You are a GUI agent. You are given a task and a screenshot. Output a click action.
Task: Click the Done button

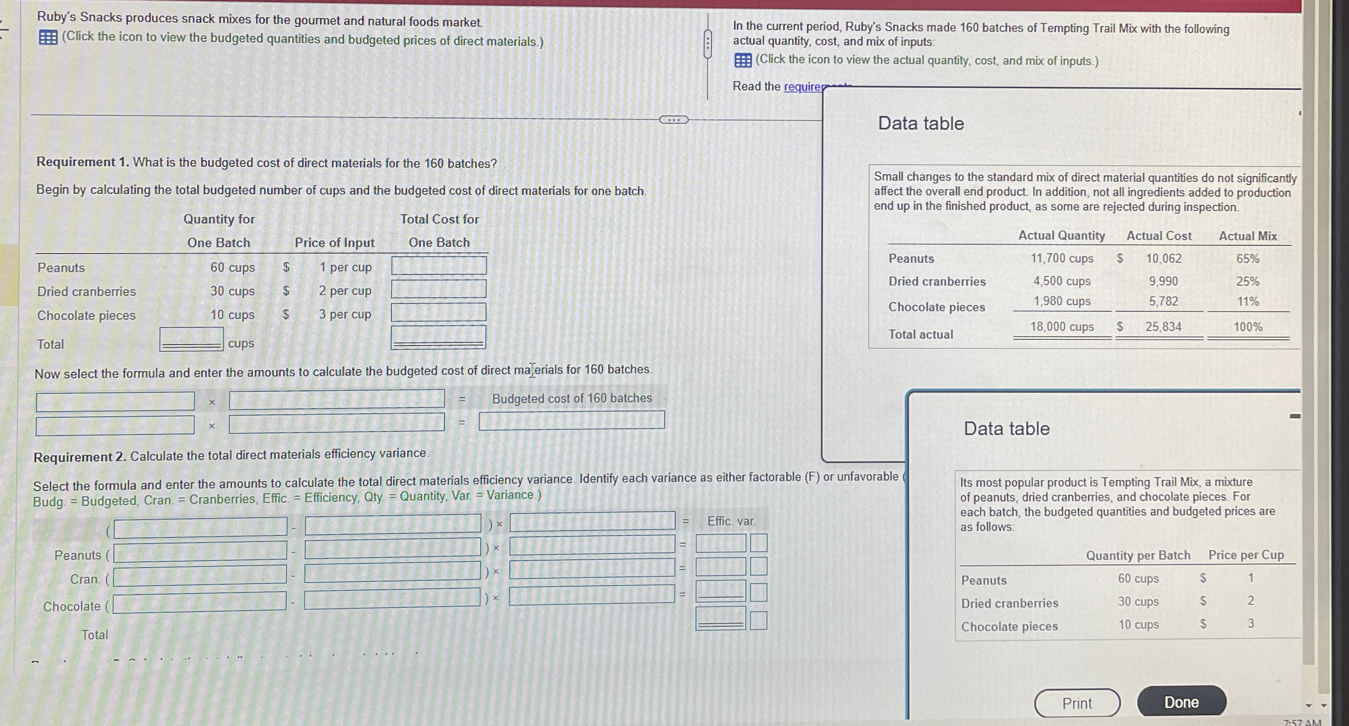[x=1182, y=702]
